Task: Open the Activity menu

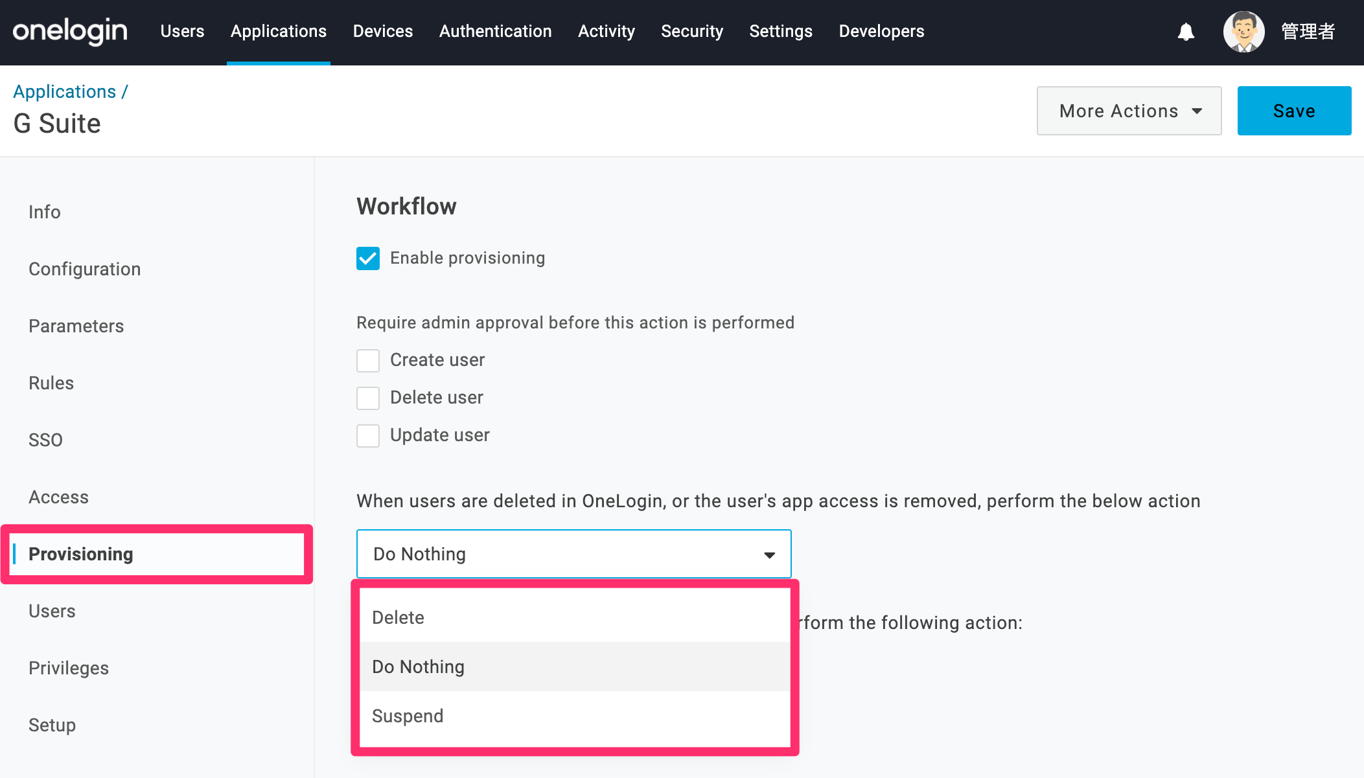Action: (607, 31)
